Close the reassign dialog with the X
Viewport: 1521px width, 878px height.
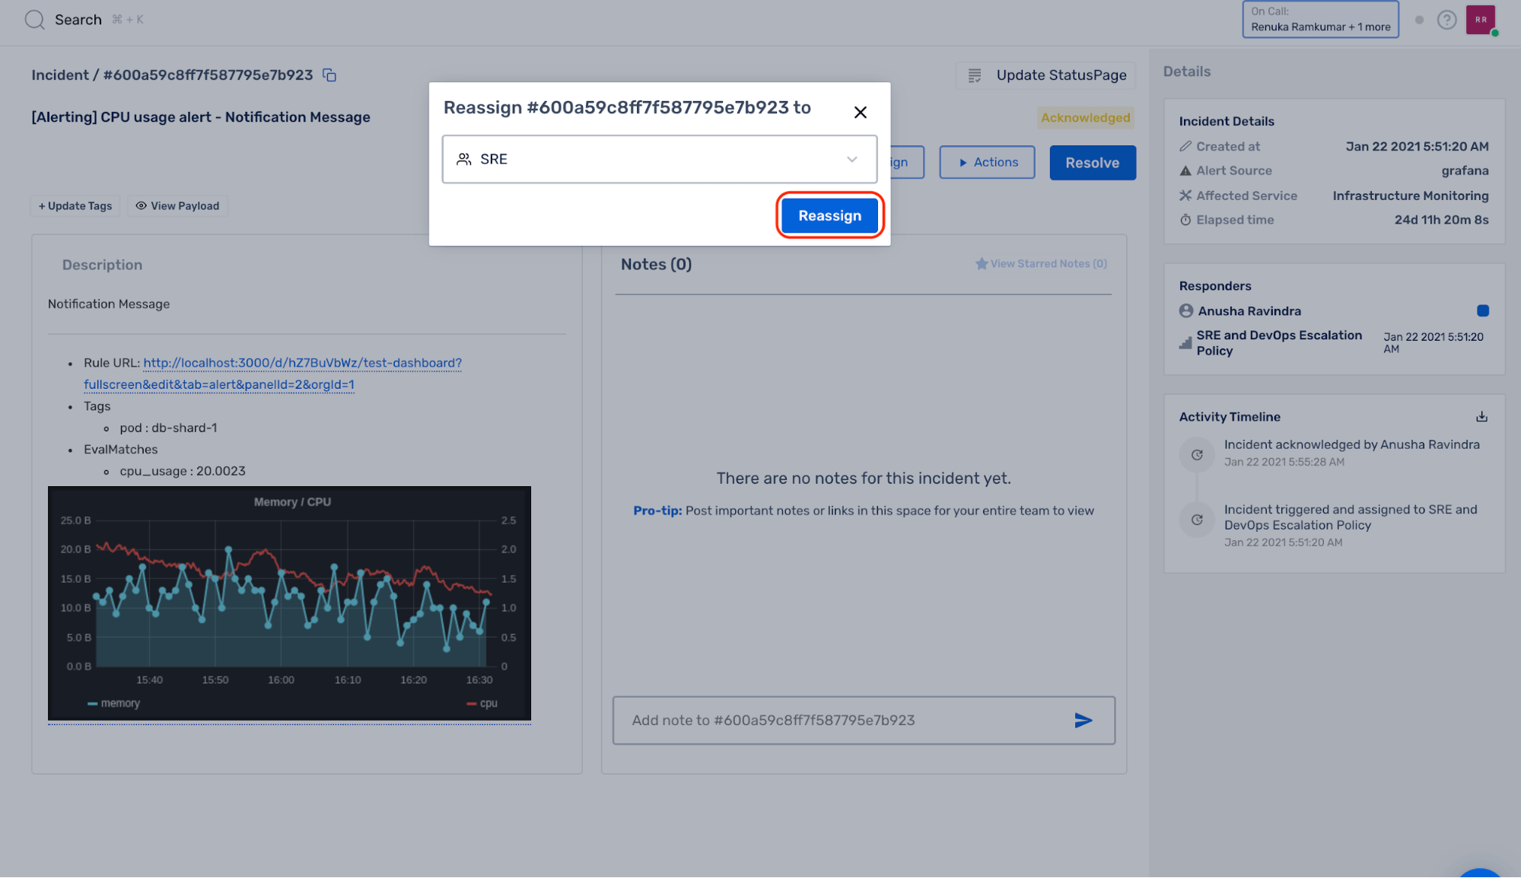(860, 113)
